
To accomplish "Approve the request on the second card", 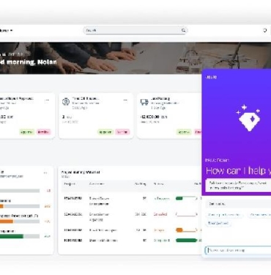I will click(x=105, y=132).
